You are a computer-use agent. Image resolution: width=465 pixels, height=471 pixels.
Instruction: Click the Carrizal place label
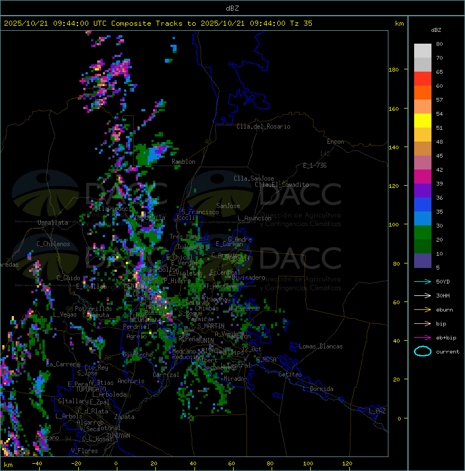click(166, 375)
